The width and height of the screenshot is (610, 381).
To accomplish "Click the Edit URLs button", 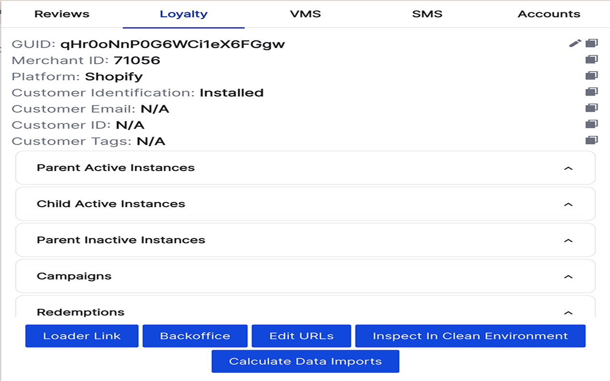I will coord(301,336).
